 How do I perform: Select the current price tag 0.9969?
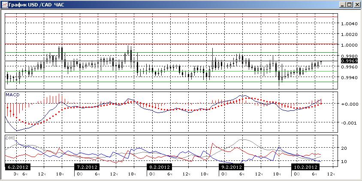349,61
